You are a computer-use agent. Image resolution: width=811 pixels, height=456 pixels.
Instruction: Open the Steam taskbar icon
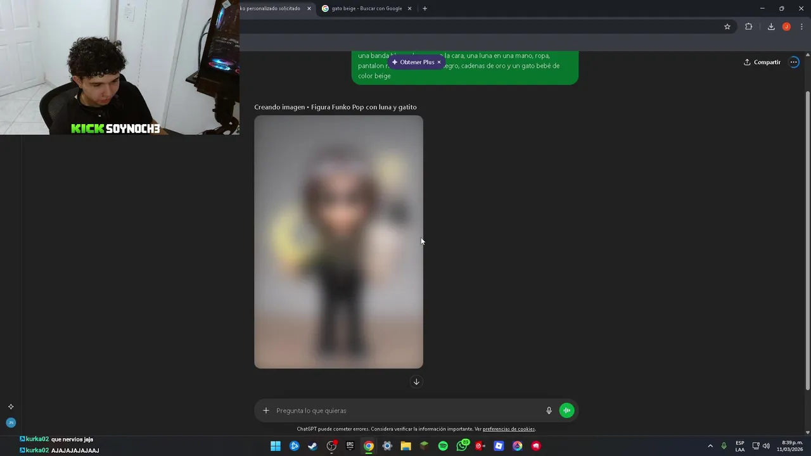click(312, 446)
